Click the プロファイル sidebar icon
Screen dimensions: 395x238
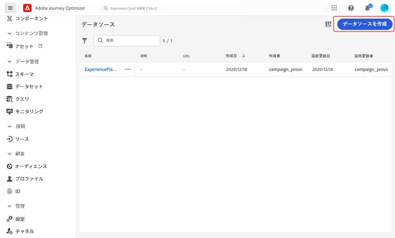point(9,179)
